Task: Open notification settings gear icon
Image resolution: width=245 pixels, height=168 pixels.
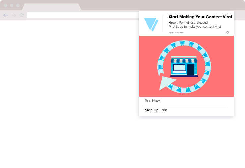Action: 227,32
